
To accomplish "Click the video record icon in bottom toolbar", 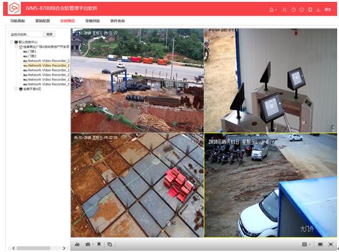I will coord(77,244).
